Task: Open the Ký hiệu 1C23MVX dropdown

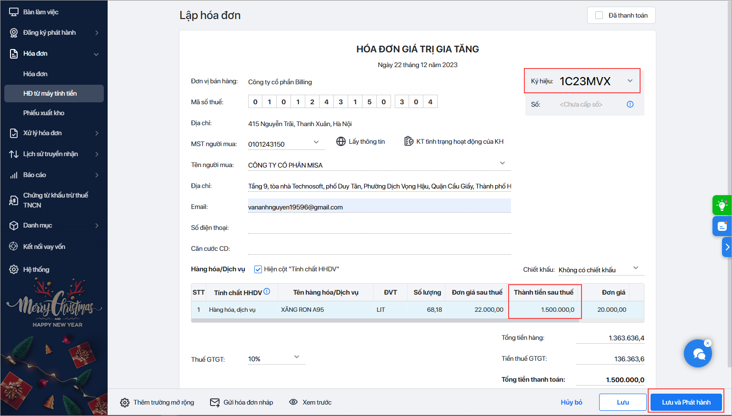Action: point(630,81)
